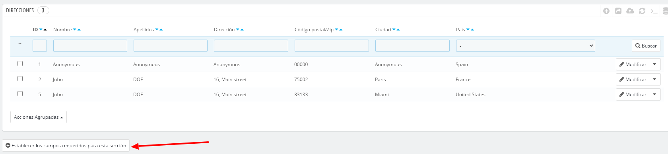This screenshot has height=154, width=668.
Task: Click the add new address plus icon
Action: point(606,11)
